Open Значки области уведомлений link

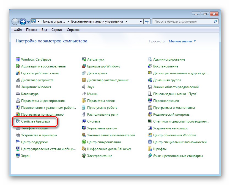pyautogui.click(x=176, y=87)
